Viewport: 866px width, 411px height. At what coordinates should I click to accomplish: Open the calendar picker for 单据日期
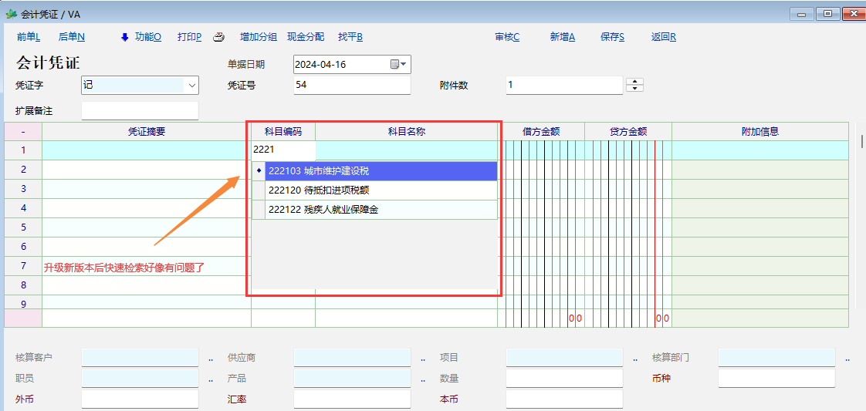398,64
